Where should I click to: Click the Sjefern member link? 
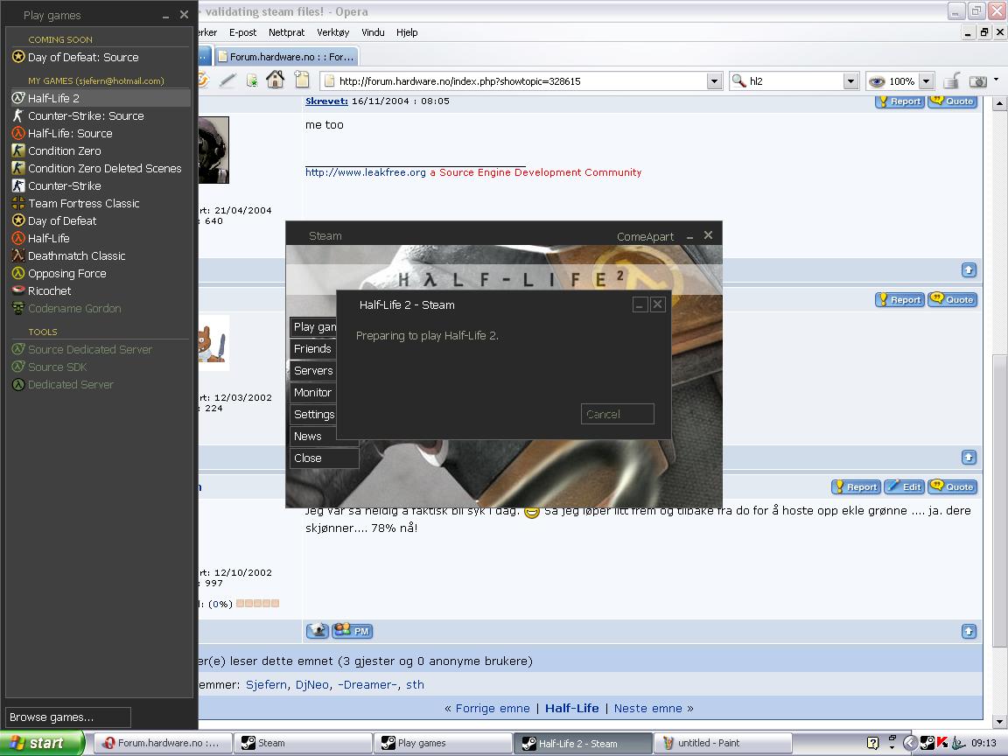266,684
